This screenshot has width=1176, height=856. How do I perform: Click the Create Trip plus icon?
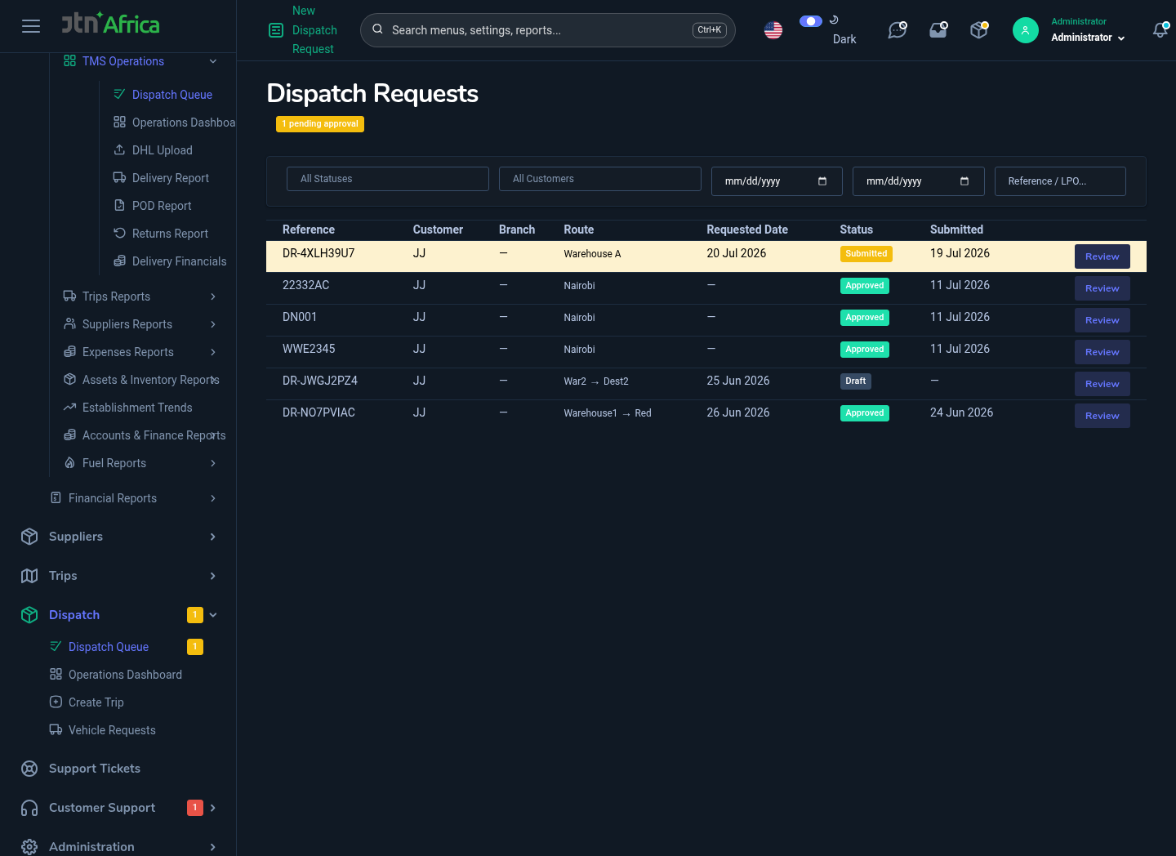[56, 702]
